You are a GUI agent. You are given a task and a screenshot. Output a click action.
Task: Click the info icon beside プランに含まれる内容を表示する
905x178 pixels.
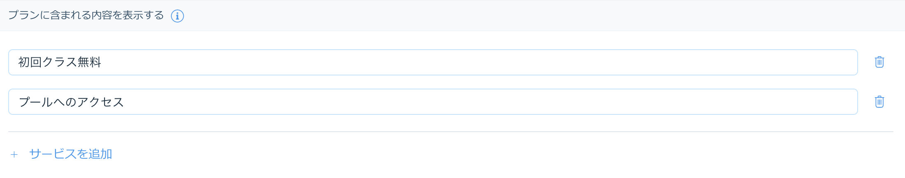coord(177,16)
